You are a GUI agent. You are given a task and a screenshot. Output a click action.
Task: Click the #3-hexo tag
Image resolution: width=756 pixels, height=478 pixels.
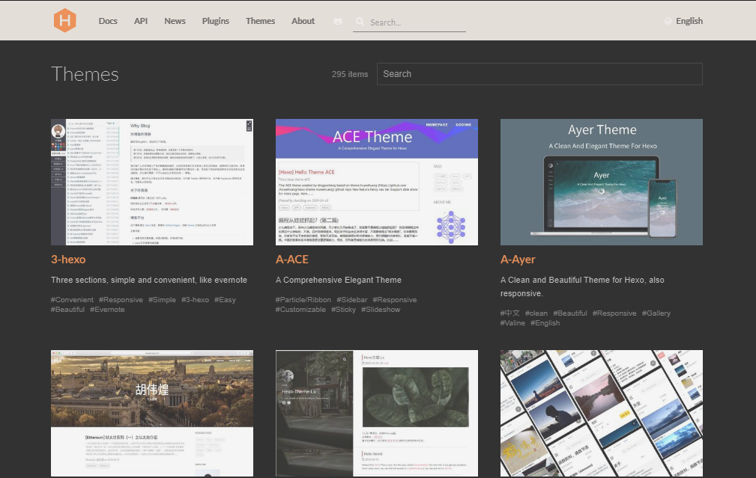[x=196, y=299]
